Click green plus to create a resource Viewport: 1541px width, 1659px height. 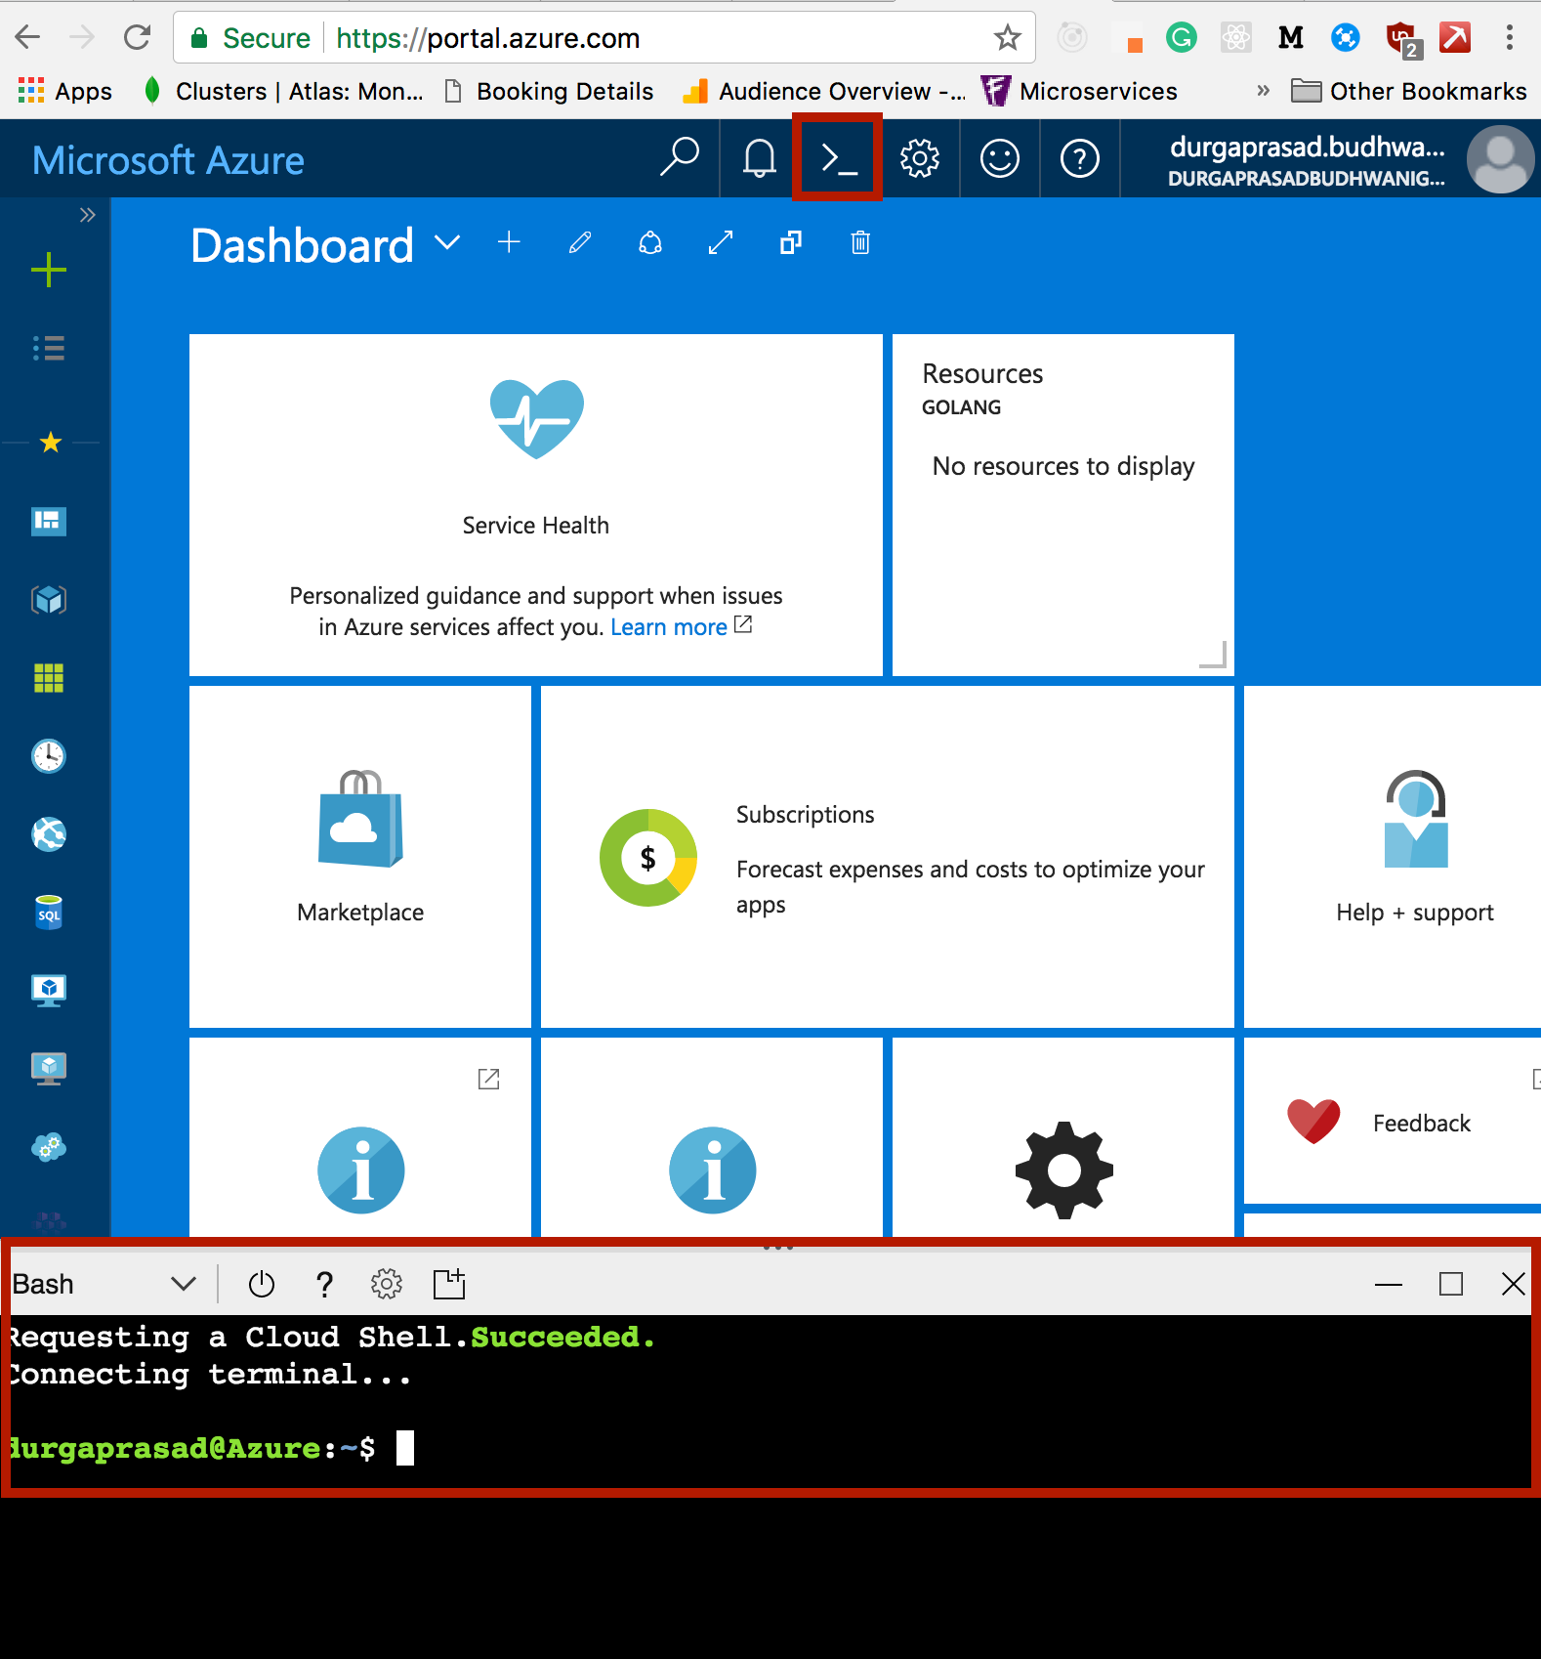coord(49,270)
